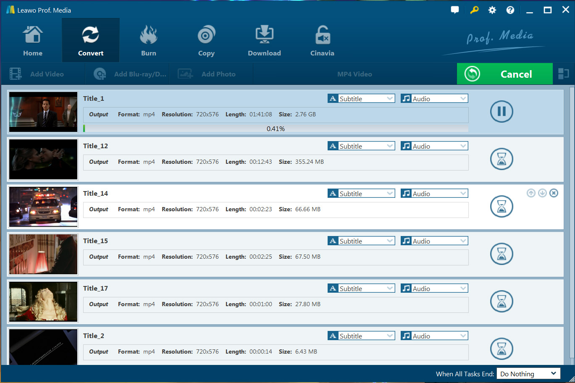Open Subtitle dropdown for Title_1
This screenshot has height=383, width=575.
click(x=361, y=99)
